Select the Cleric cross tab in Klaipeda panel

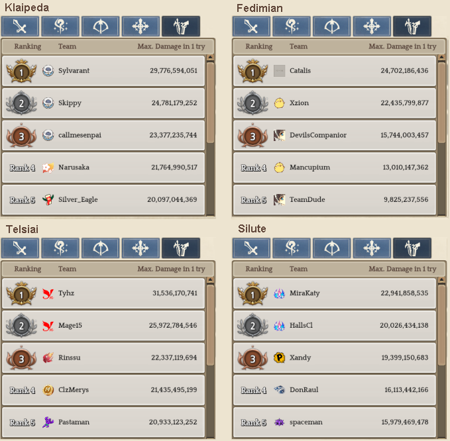(141, 26)
